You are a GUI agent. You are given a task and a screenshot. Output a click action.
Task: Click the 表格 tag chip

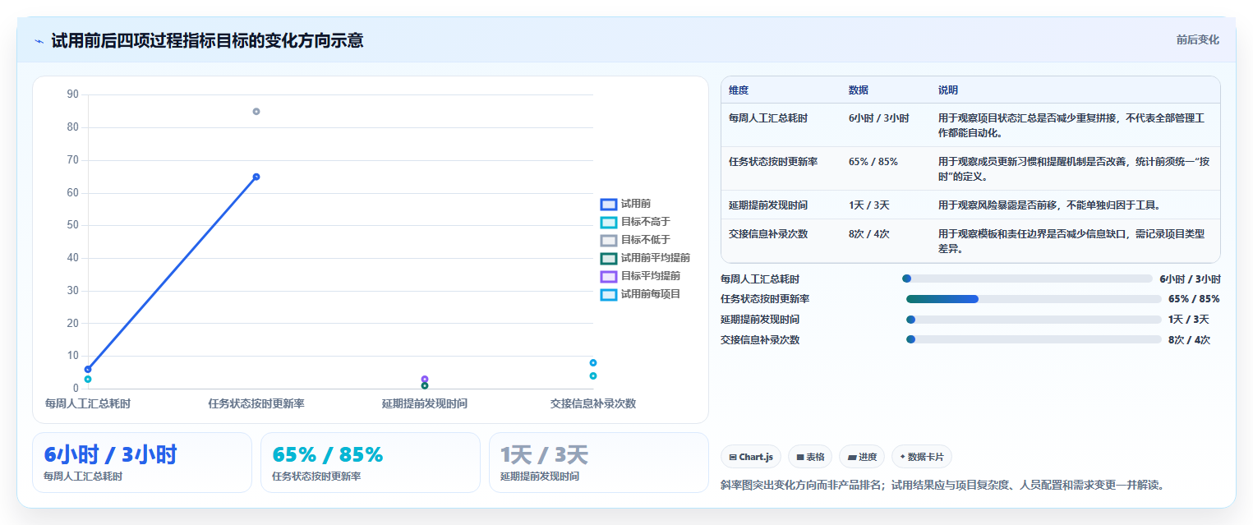click(810, 457)
